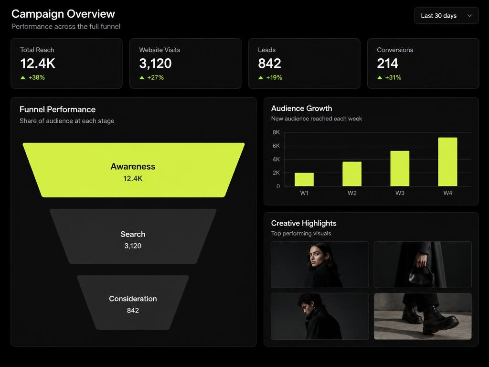The height and width of the screenshot is (367, 489).
Task: Open the Leads metric card
Action: point(304,64)
